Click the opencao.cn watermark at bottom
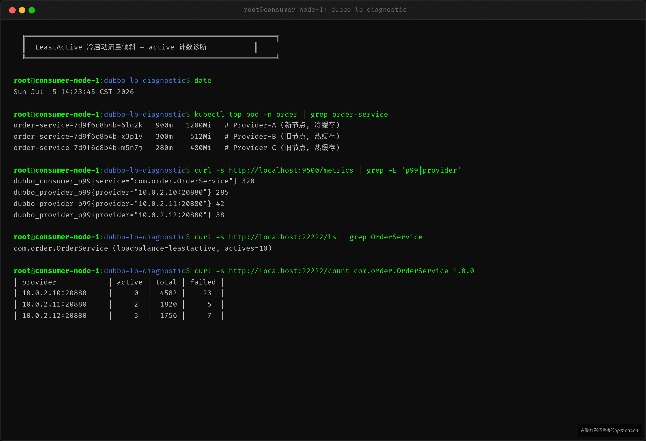The image size is (646, 441). [609, 430]
